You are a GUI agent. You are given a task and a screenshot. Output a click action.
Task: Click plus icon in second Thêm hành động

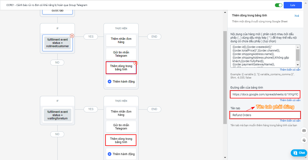pyautogui.click(x=110, y=154)
